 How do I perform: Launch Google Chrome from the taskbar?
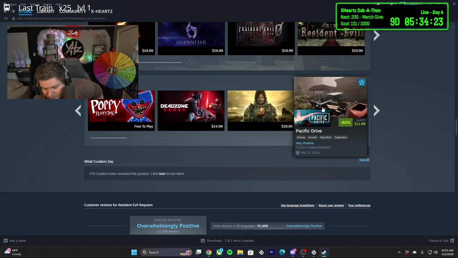209,252
